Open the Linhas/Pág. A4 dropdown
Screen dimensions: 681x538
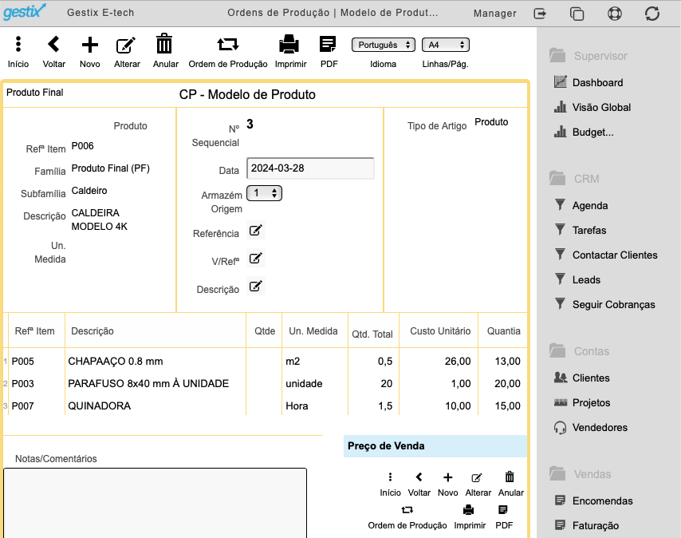click(446, 45)
